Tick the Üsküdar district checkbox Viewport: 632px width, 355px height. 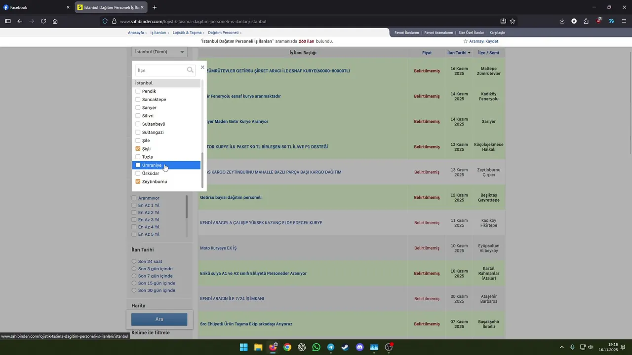[x=138, y=173]
